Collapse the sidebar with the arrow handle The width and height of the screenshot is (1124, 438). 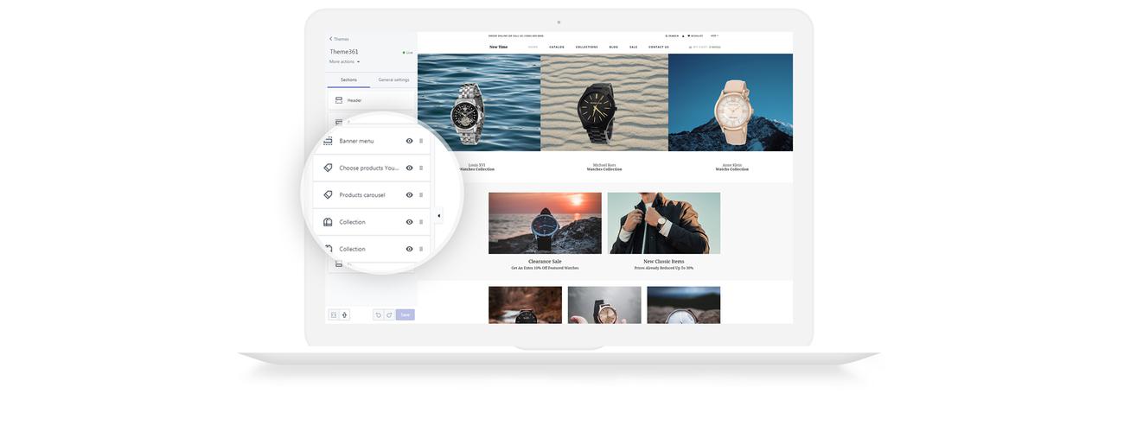coord(438,216)
